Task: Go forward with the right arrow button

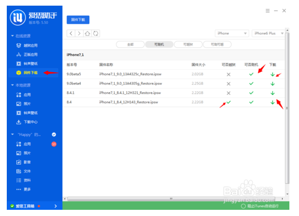Action: 79,33
